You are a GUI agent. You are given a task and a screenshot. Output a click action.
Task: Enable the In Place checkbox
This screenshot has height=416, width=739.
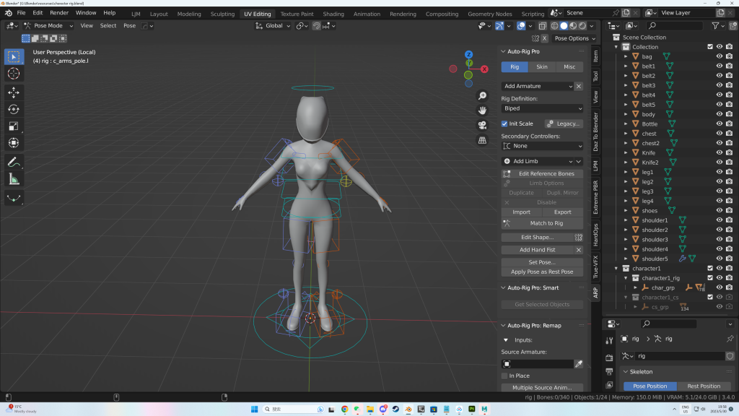(504, 376)
